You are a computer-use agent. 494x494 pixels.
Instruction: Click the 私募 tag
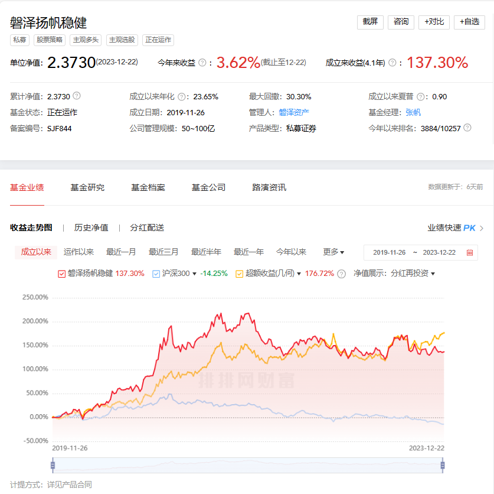(19, 40)
